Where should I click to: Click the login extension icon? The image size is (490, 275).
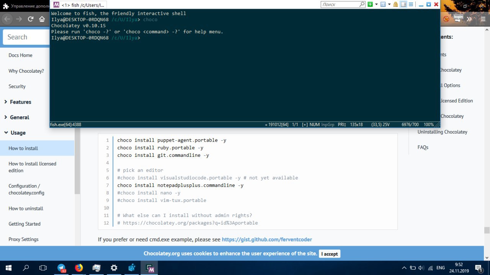tap(458, 18)
